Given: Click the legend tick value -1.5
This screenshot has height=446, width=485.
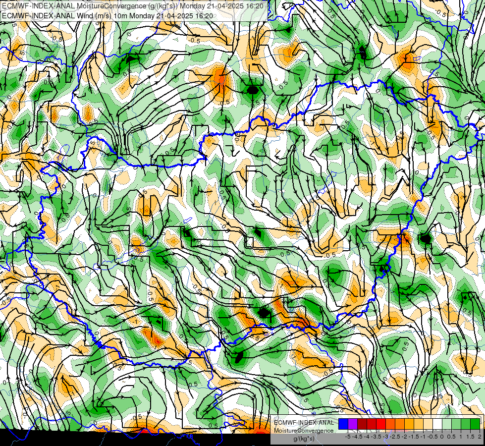Looking at the screenshot, I should (414, 437).
